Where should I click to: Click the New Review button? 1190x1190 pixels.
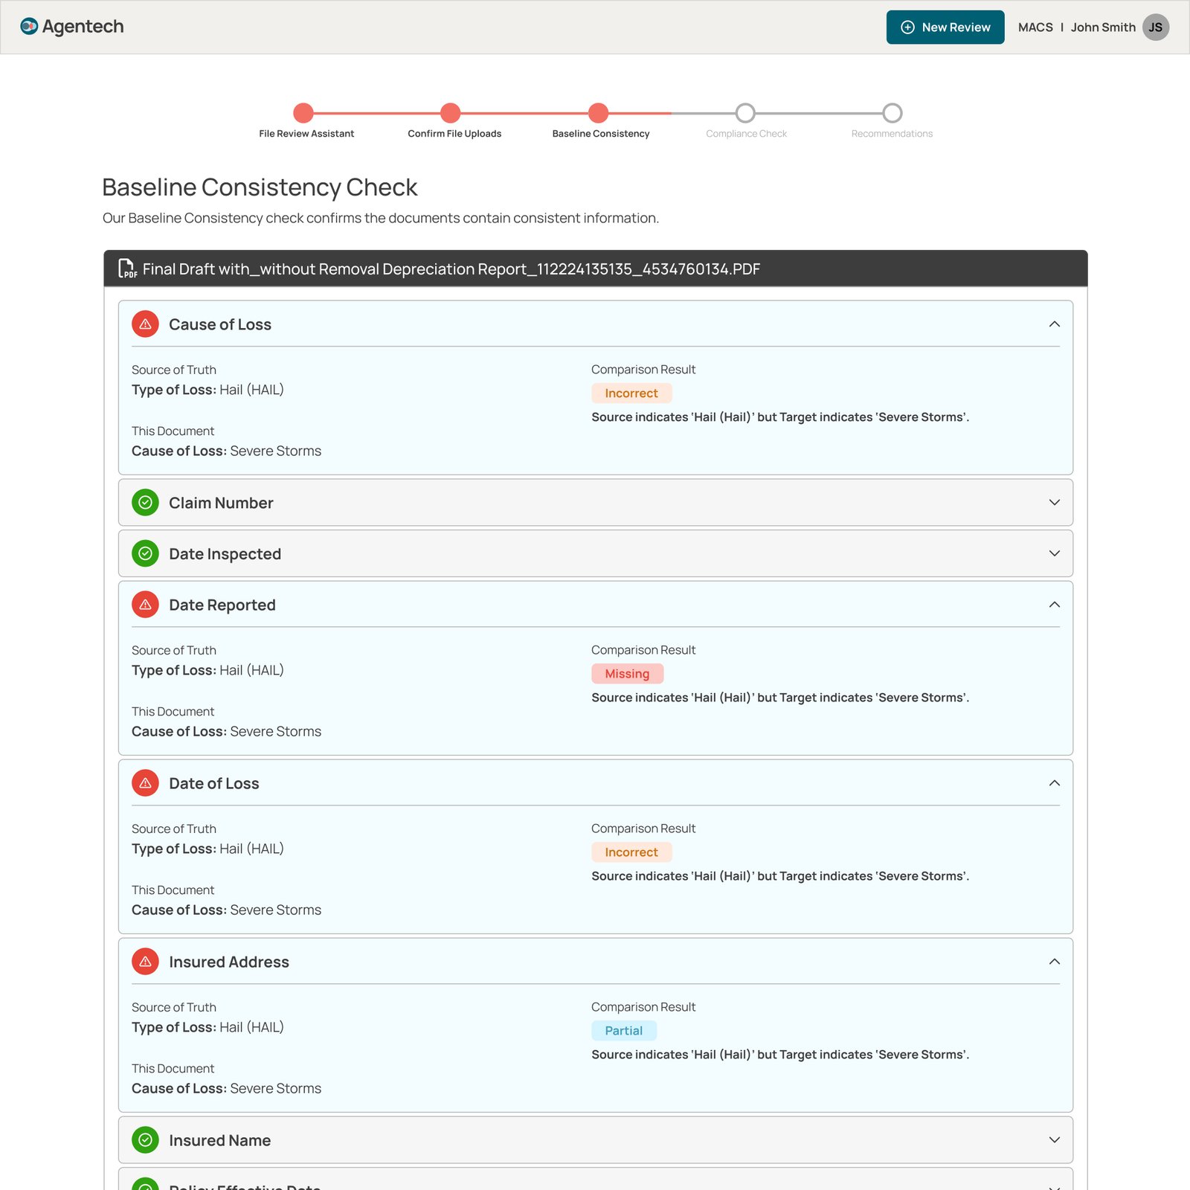click(x=945, y=28)
